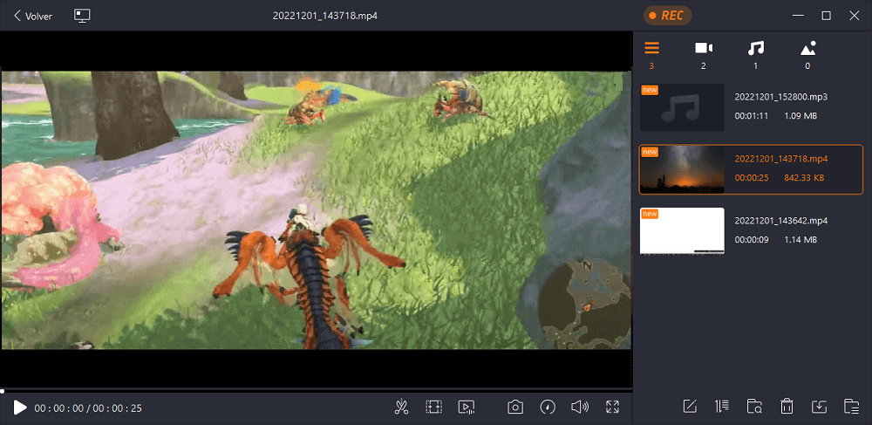Viewport: 872px width, 425px height.
Task: Click size 842.33 KB of selected video
Action: tap(804, 178)
